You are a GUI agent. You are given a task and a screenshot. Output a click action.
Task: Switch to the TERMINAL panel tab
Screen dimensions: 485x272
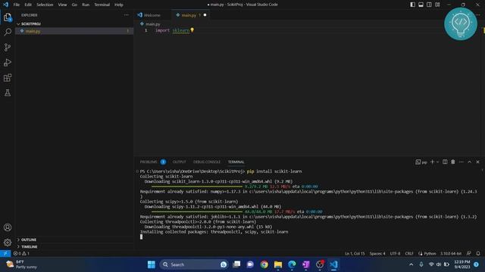tap(236, 162)
